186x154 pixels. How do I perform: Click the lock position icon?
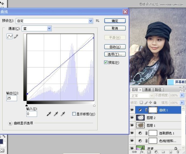click(x=150, y=102)
